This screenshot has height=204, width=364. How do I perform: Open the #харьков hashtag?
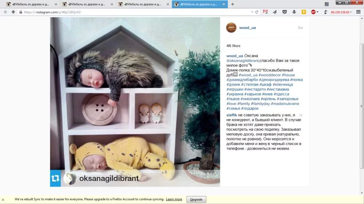coord(253,94)
